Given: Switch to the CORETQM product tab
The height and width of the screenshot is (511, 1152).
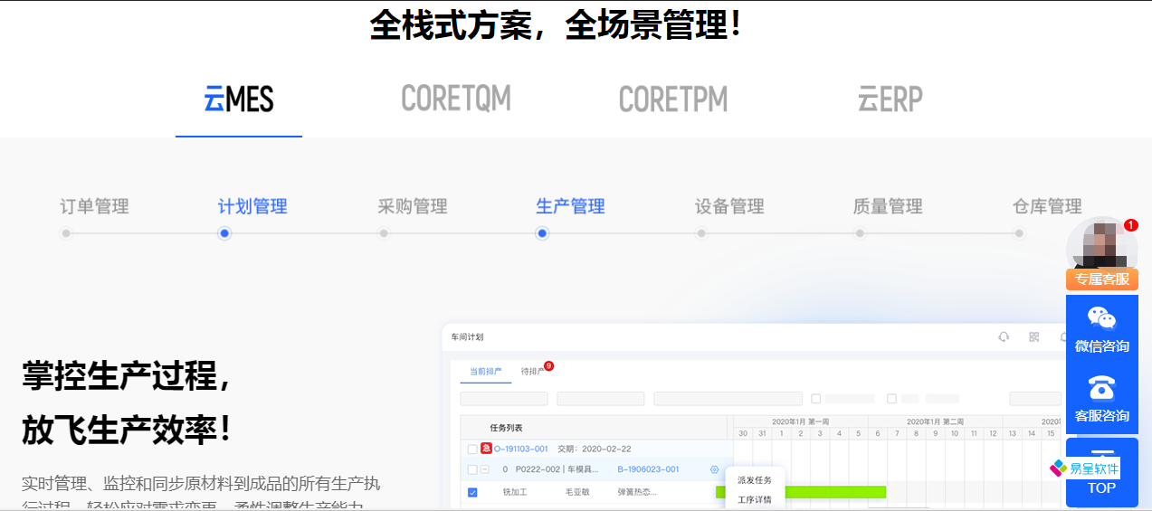Looking at the screenshot, I should pyautogui.click(x=456, y=98).
